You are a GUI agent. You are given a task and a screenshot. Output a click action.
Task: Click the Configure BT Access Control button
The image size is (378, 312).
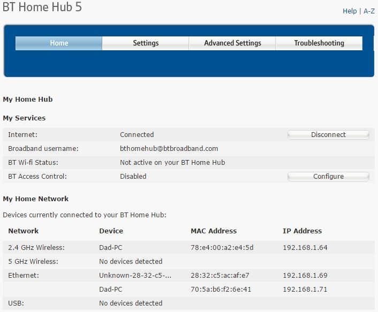point(328,177)
